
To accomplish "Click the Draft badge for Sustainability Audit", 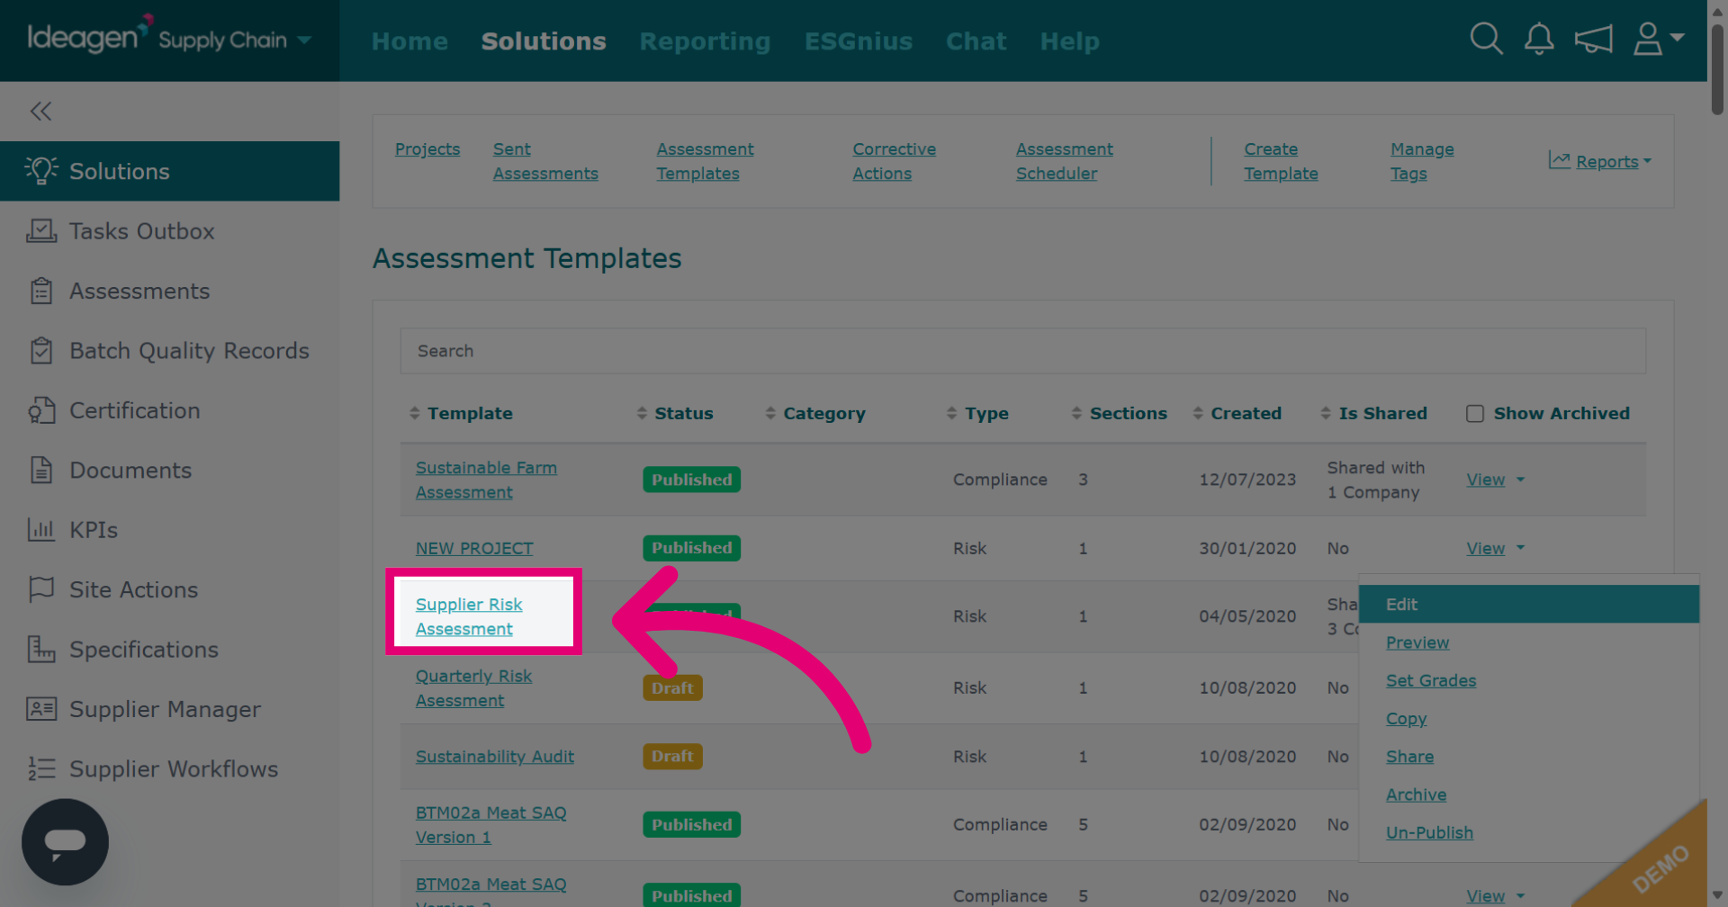I will tap(672, 757).
